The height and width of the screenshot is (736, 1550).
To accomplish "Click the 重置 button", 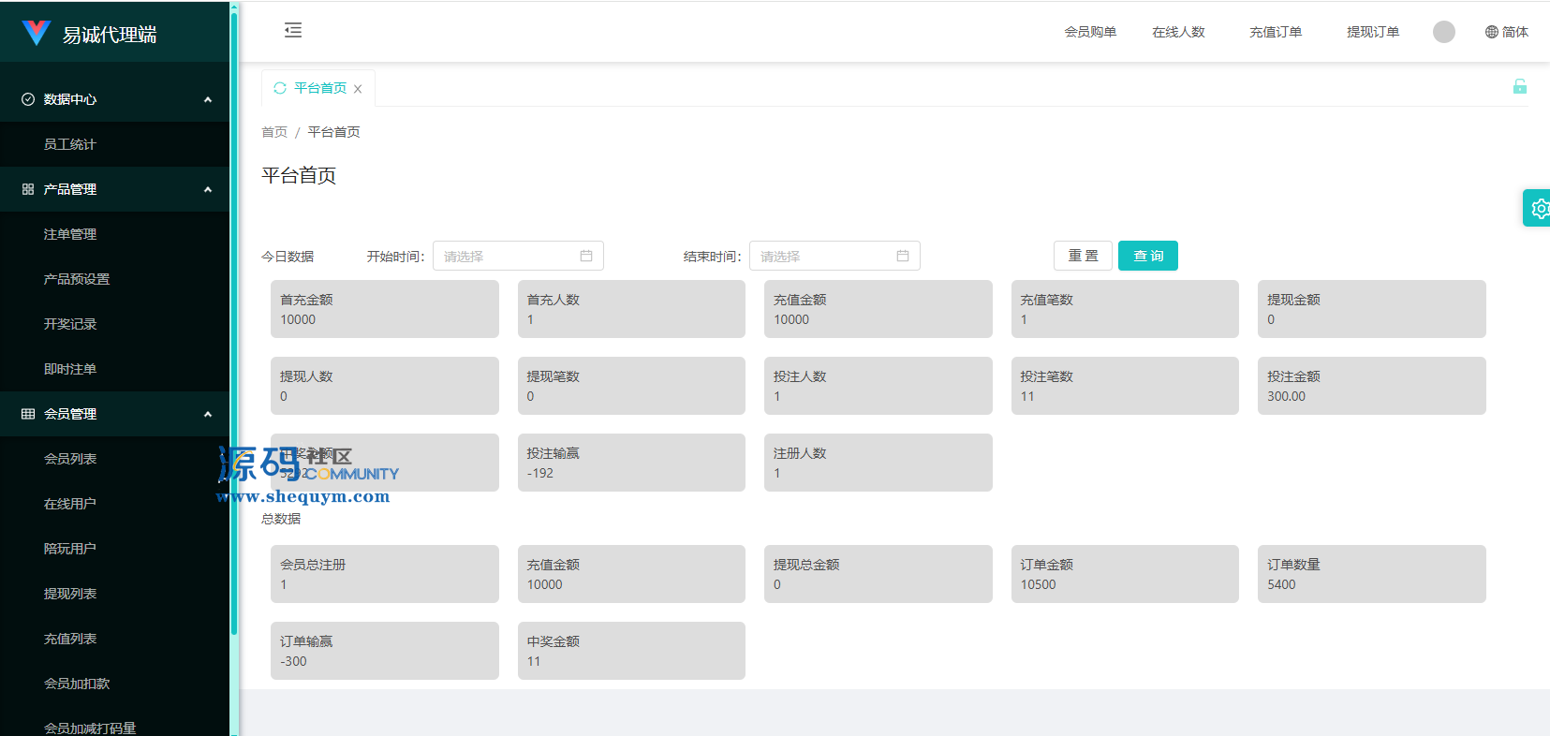I will pyautogui.click(x=1083, y=256).
